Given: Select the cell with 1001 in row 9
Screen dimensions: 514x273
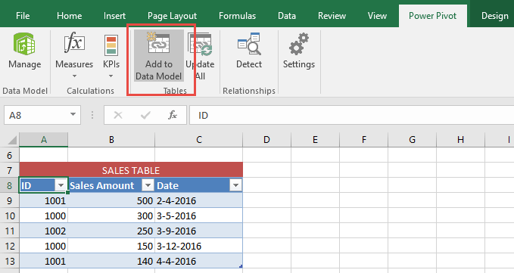Looking at the screenshot, I should point(44,200).
